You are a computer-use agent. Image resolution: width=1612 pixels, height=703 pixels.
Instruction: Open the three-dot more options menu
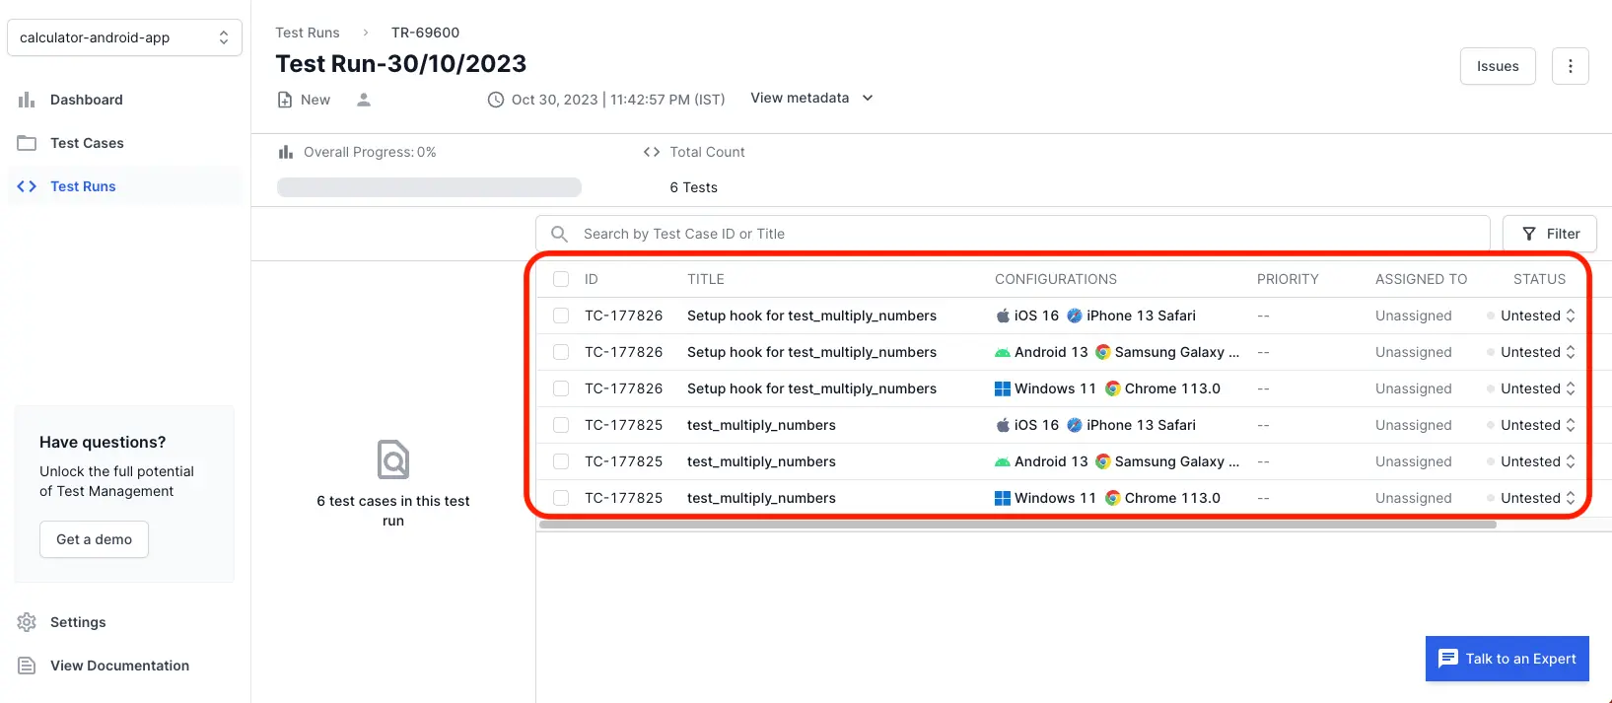pyautogui.click(x=1570, y=66)
